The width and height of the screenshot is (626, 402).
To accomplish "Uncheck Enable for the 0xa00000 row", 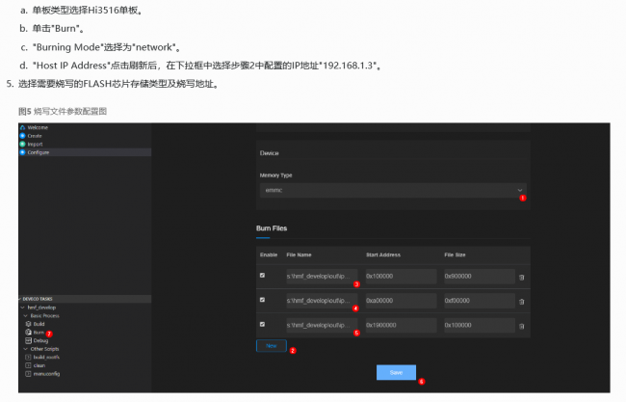I will 262,300.
